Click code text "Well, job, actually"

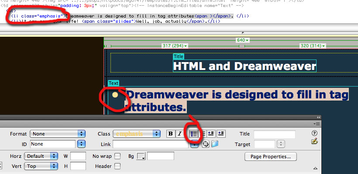pos(161,21)
